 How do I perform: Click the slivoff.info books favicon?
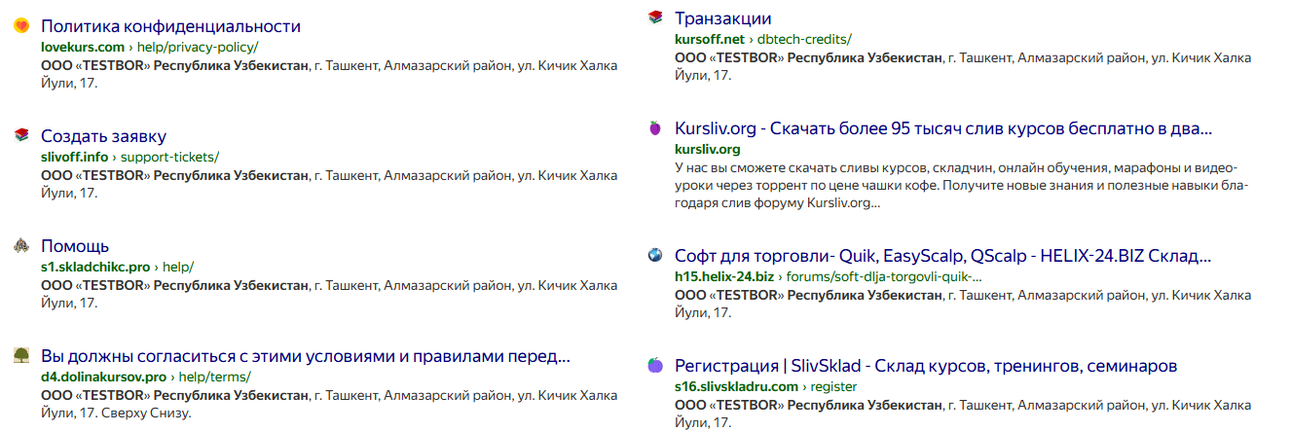click(21, 135)
